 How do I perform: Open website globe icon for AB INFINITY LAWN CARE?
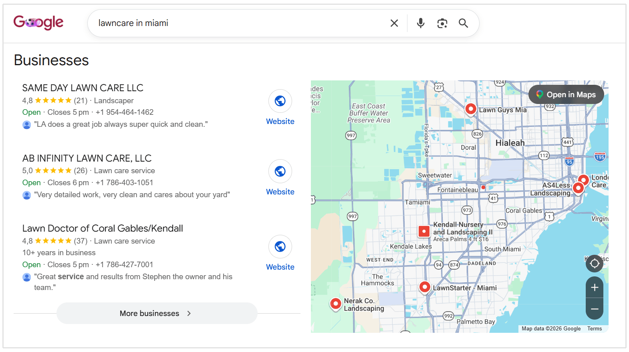280,171
